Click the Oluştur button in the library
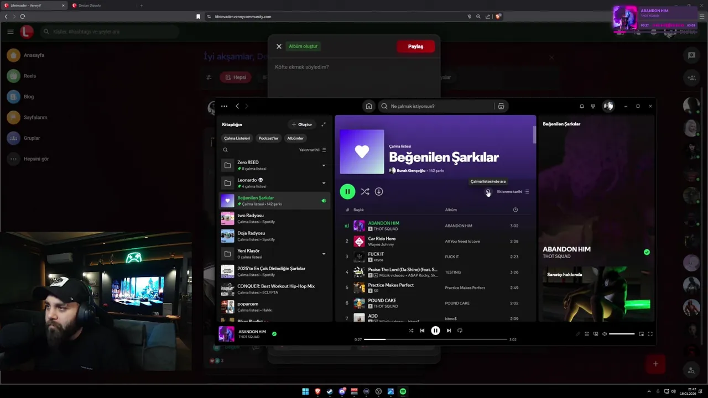Screen dimensions: 708x398 pyautogui.click(x=302, y=124)
